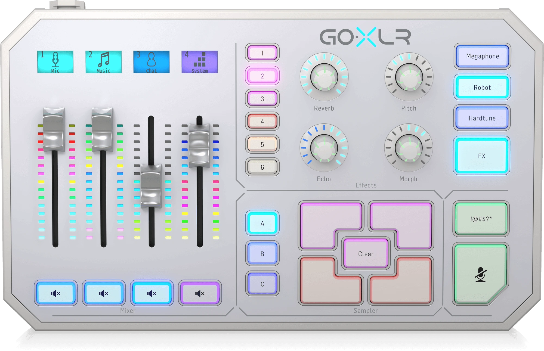Toggle the Cough mic mute button
Viewport: 544px width, 351px height.
coord(481,274)
